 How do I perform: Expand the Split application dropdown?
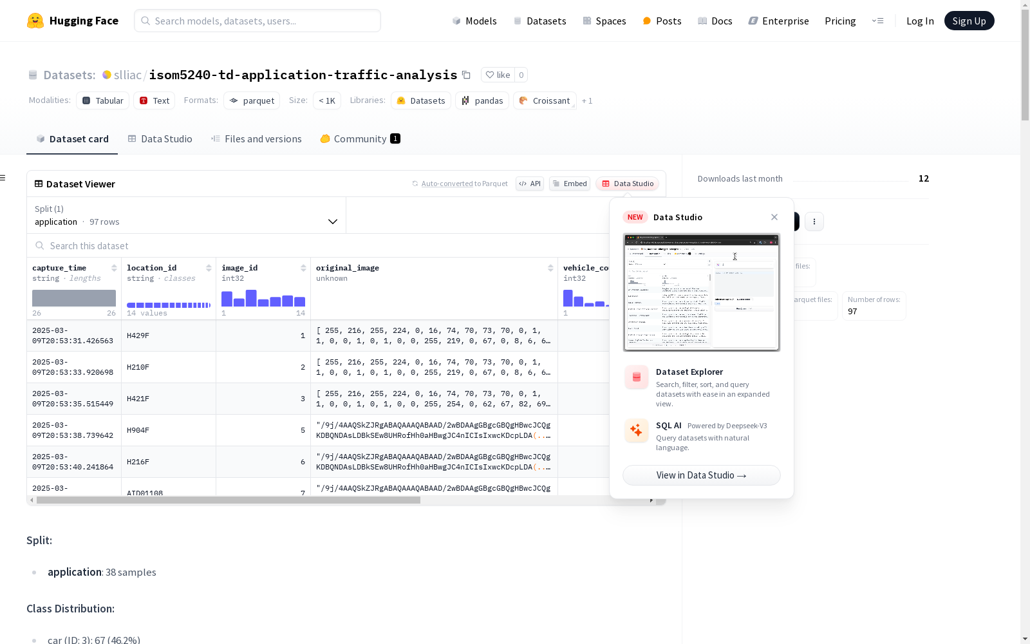[x=186, y=215]
